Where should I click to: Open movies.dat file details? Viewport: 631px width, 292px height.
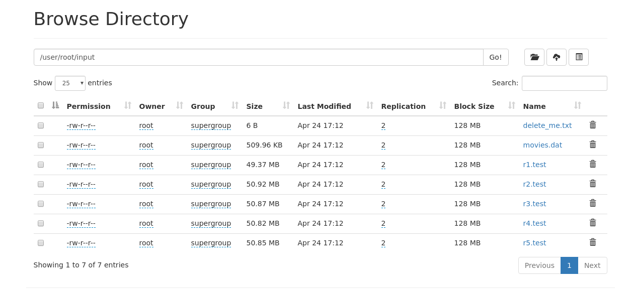click(x=542, y=145)
